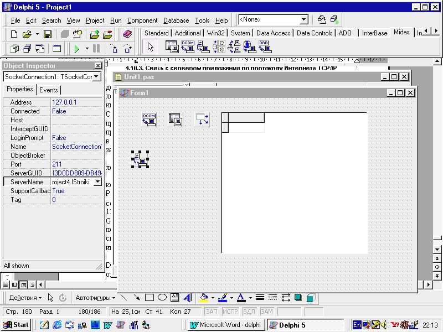Viewport: 443px width, 332px height.
Task: Pick SimpleObjectBroker component from Midas palette
Action: coord(234,47)
